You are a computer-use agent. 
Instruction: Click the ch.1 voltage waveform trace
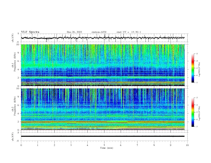pyautogui.click(x=103, y=38)
